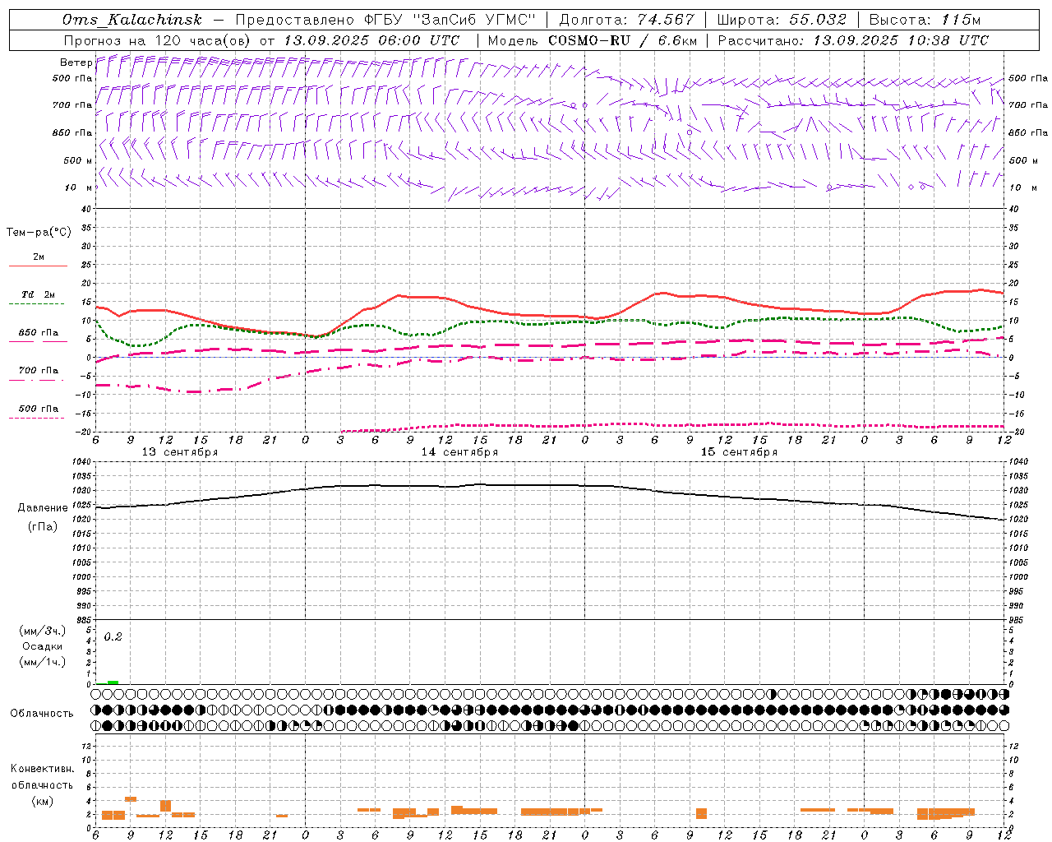Click the 'Ветер' wind panel label

[x=76, y=62]
